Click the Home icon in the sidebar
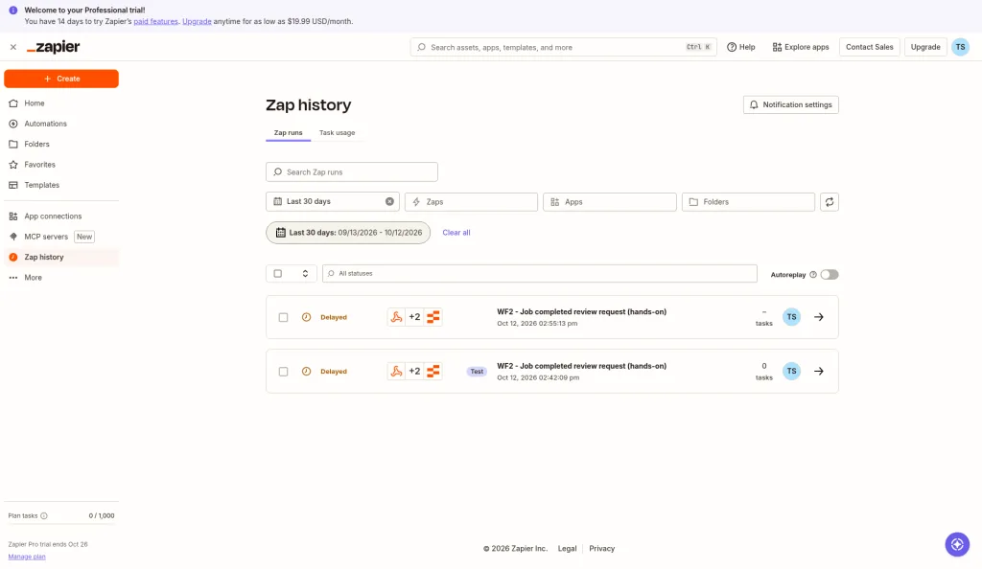 click(13, 103)
